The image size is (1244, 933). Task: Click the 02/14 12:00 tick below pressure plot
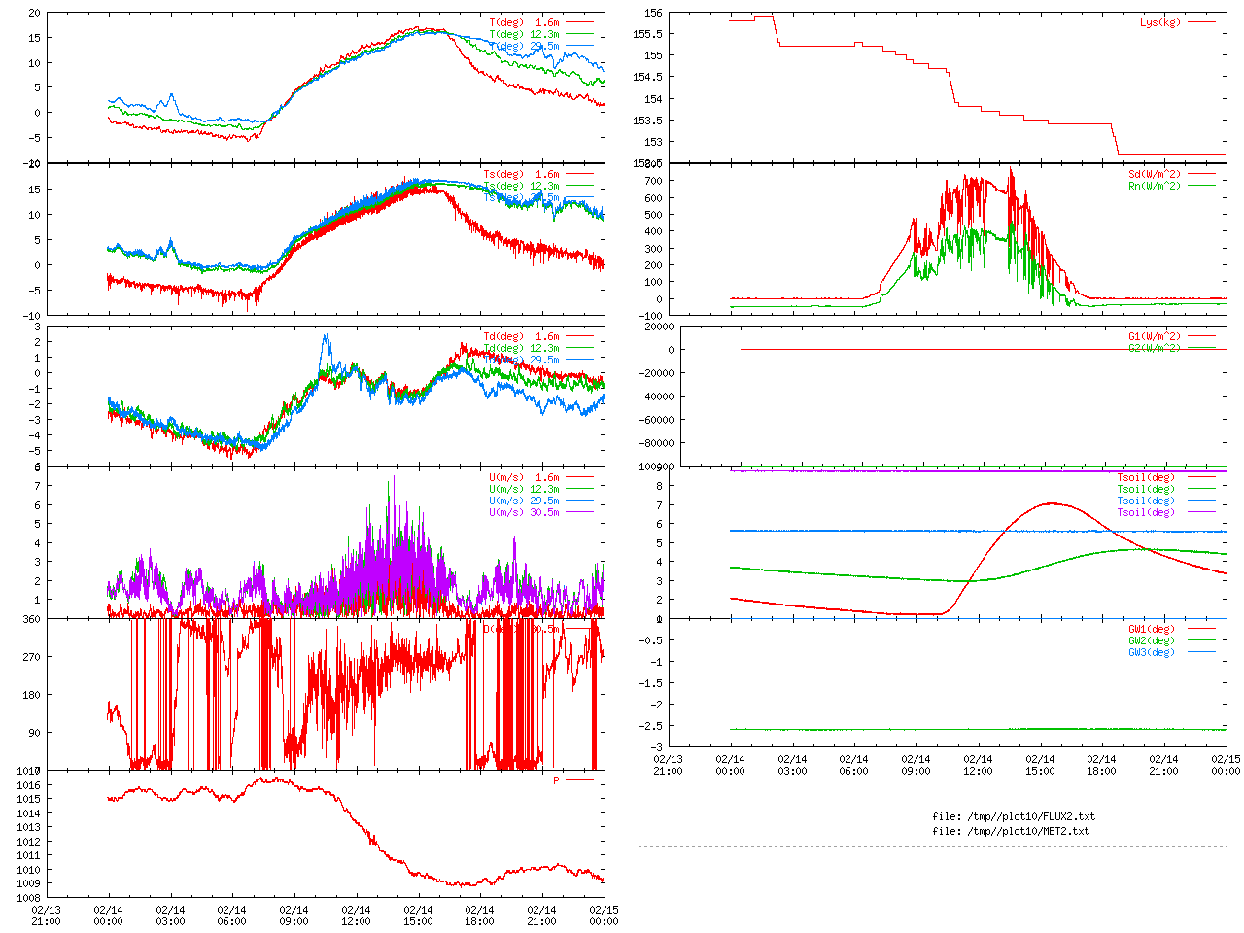[x=356, y=916]
